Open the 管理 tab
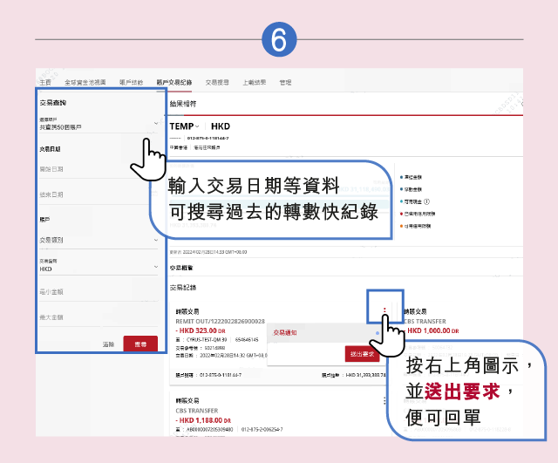The image size is (558, 463). pyautogui.click(x=285, y=81)
